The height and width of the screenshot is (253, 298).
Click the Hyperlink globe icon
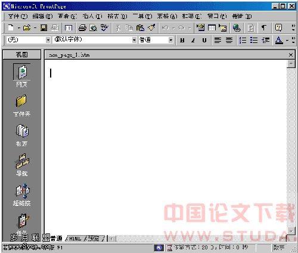pos(237,27)
